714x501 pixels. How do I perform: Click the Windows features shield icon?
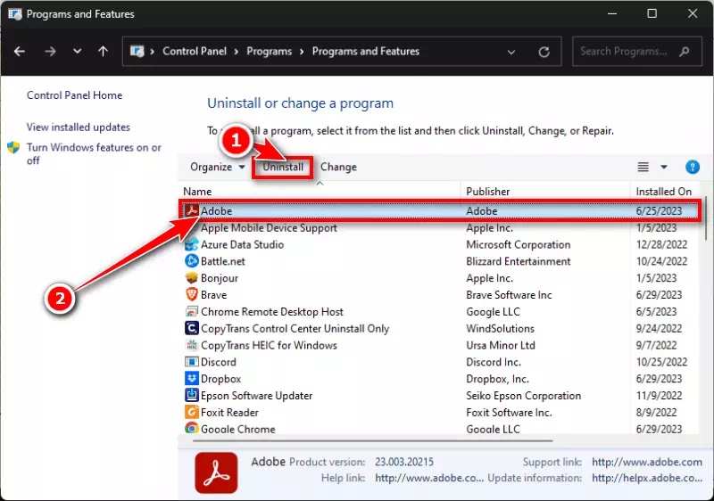pos(13,147)
